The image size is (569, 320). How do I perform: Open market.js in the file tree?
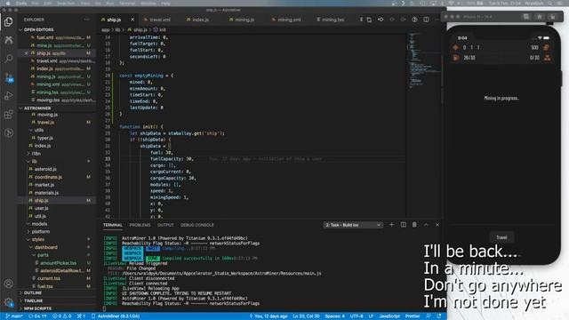(x=56, y=185)
